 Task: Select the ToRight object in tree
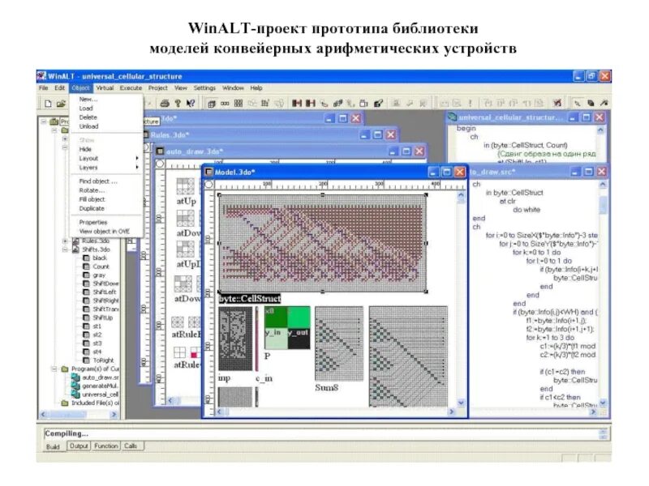[x=103, y=360]
